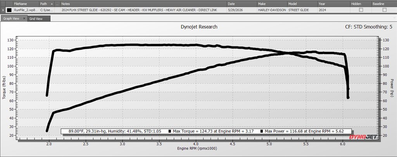This screenshot has width=397, height=157.
Task: Switch to the Grid View tab
Action: point(36,19)
